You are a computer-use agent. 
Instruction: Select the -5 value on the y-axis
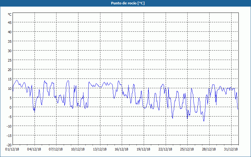pos(10,116)
